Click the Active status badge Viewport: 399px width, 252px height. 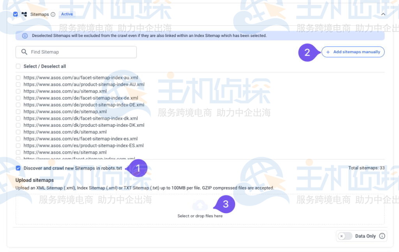tap(66, 14)
